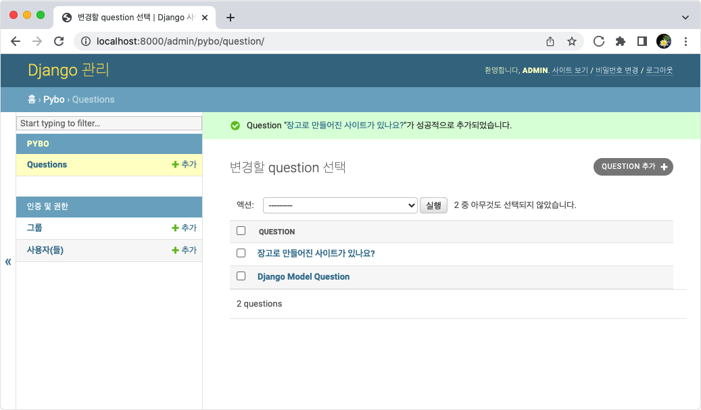Click the question link in success message
Screen dimensions: 701x410
(x=345, y=126)
